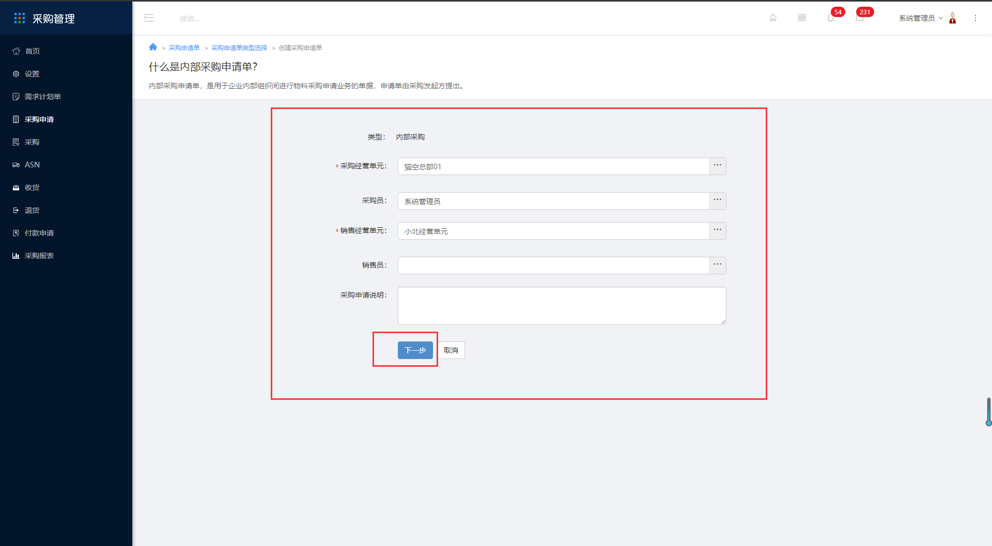Click the breadcrumb home icon

pyautogui.click(x=153, y=47)
